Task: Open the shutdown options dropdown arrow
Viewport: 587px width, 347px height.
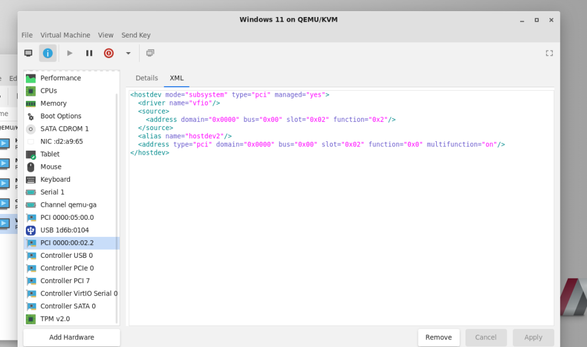Action: [x=128, y=53]
